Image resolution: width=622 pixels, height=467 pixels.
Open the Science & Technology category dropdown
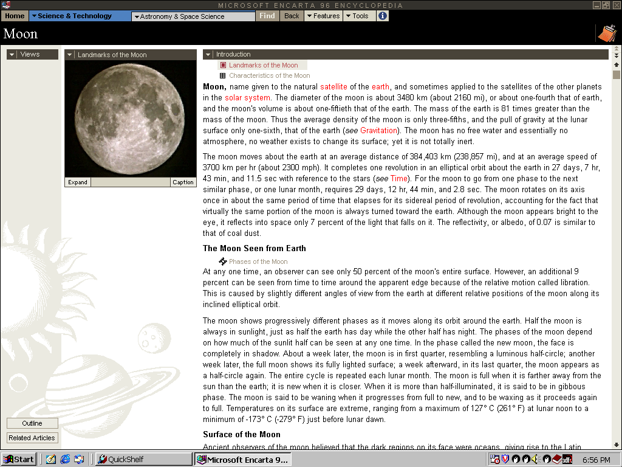coord(80,16)
